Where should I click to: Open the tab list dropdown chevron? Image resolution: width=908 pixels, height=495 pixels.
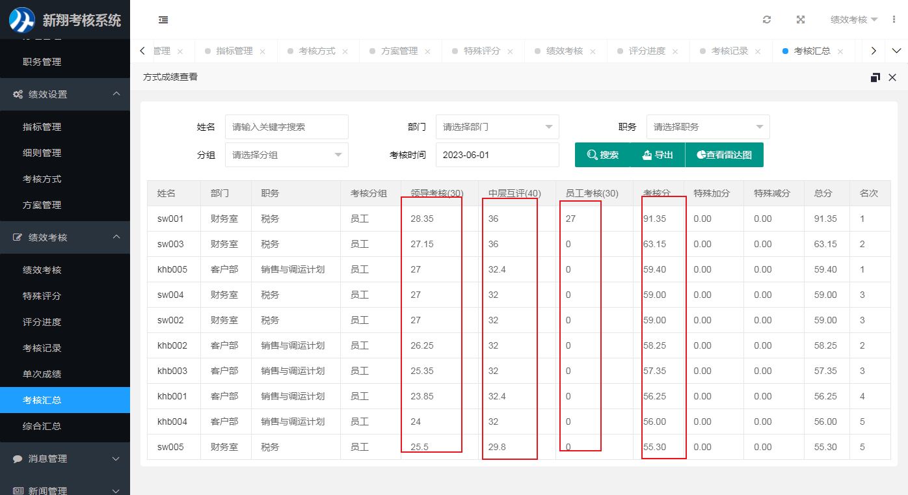(x=896, y=51)
